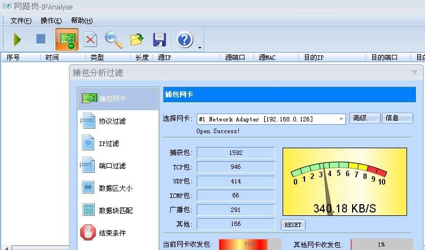Click the horizontal scrollbar left arrow

[7, 248]
